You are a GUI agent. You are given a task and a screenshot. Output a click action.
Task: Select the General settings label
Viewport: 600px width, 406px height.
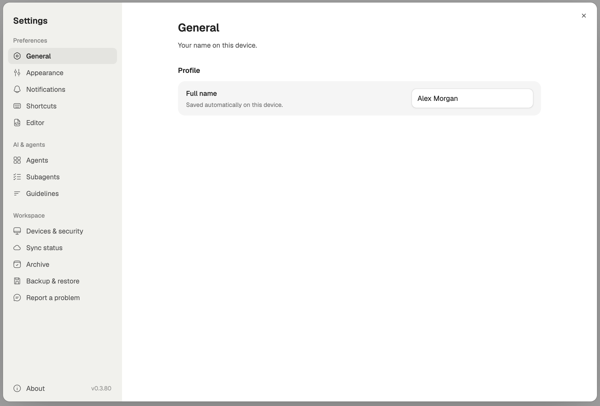(39, 56)
